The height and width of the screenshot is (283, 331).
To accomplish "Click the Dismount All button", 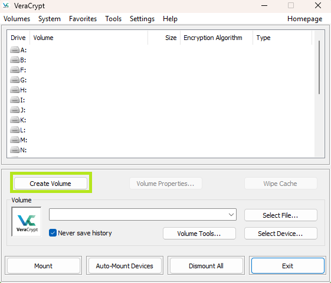I will 206,266.
